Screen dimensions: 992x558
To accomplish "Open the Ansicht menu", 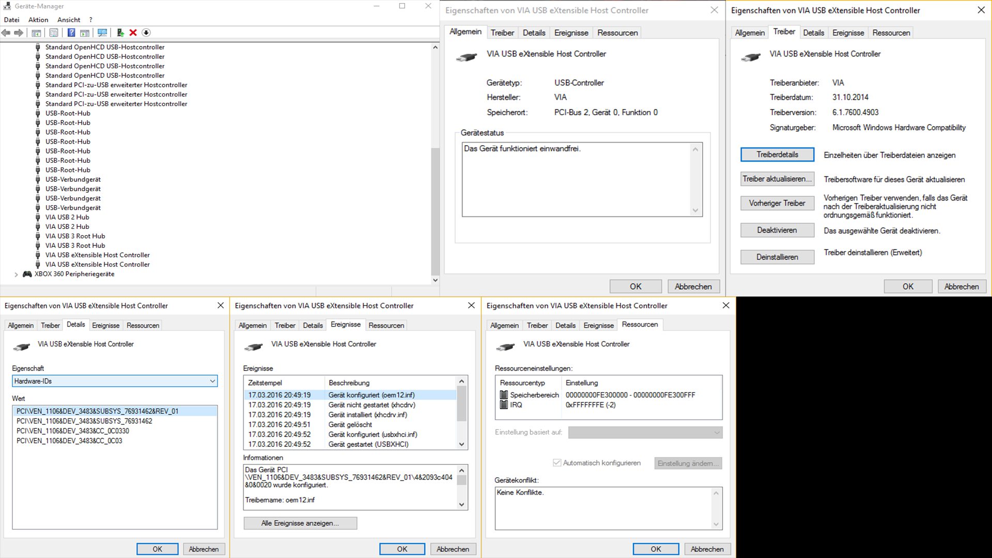I will (x=69, y=20).
